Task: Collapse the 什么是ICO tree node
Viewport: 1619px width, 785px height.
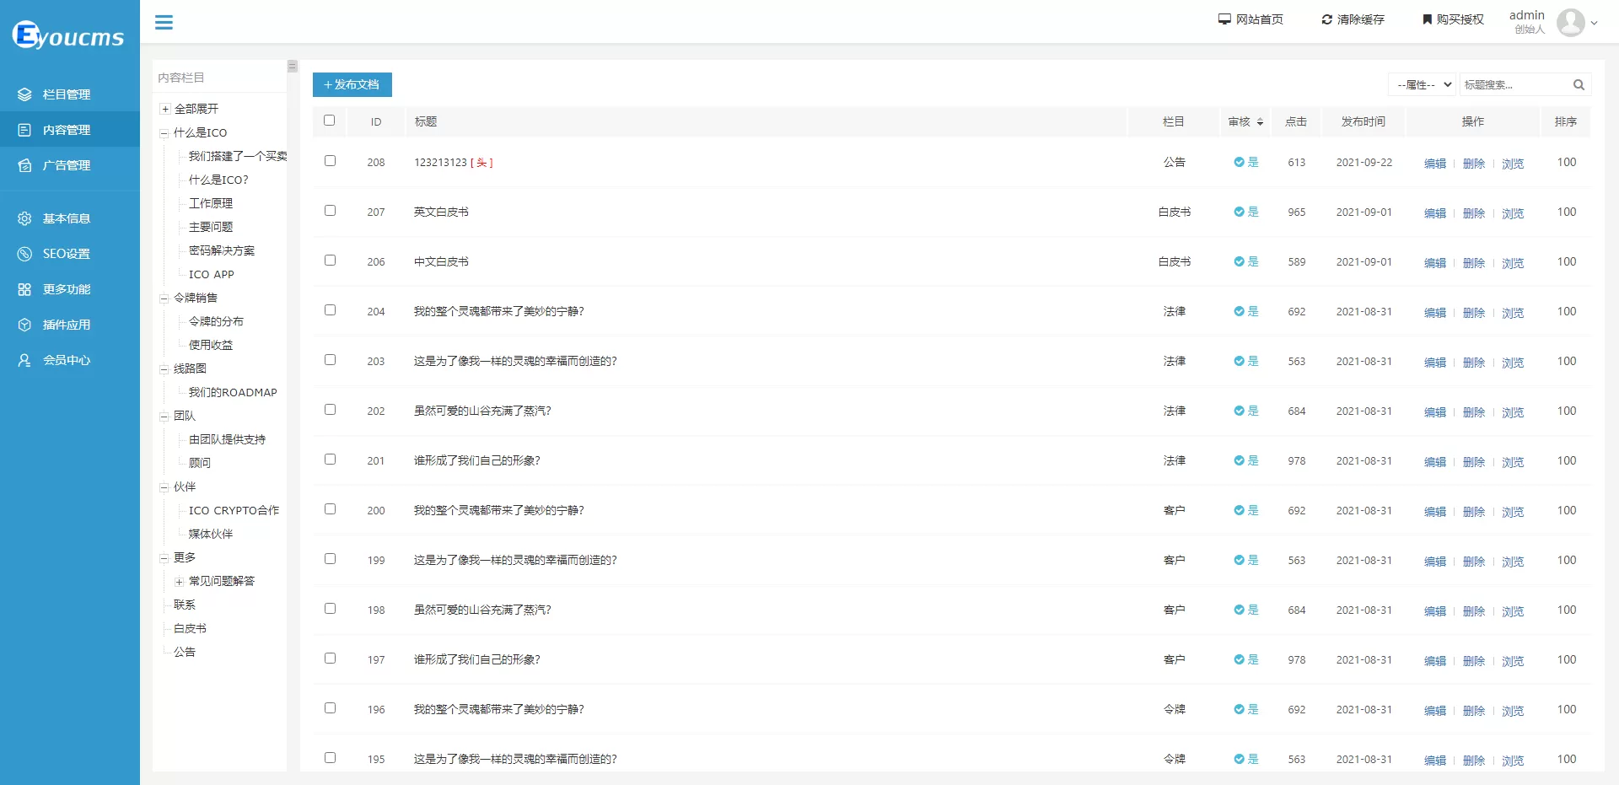Action: click(164, 133)
